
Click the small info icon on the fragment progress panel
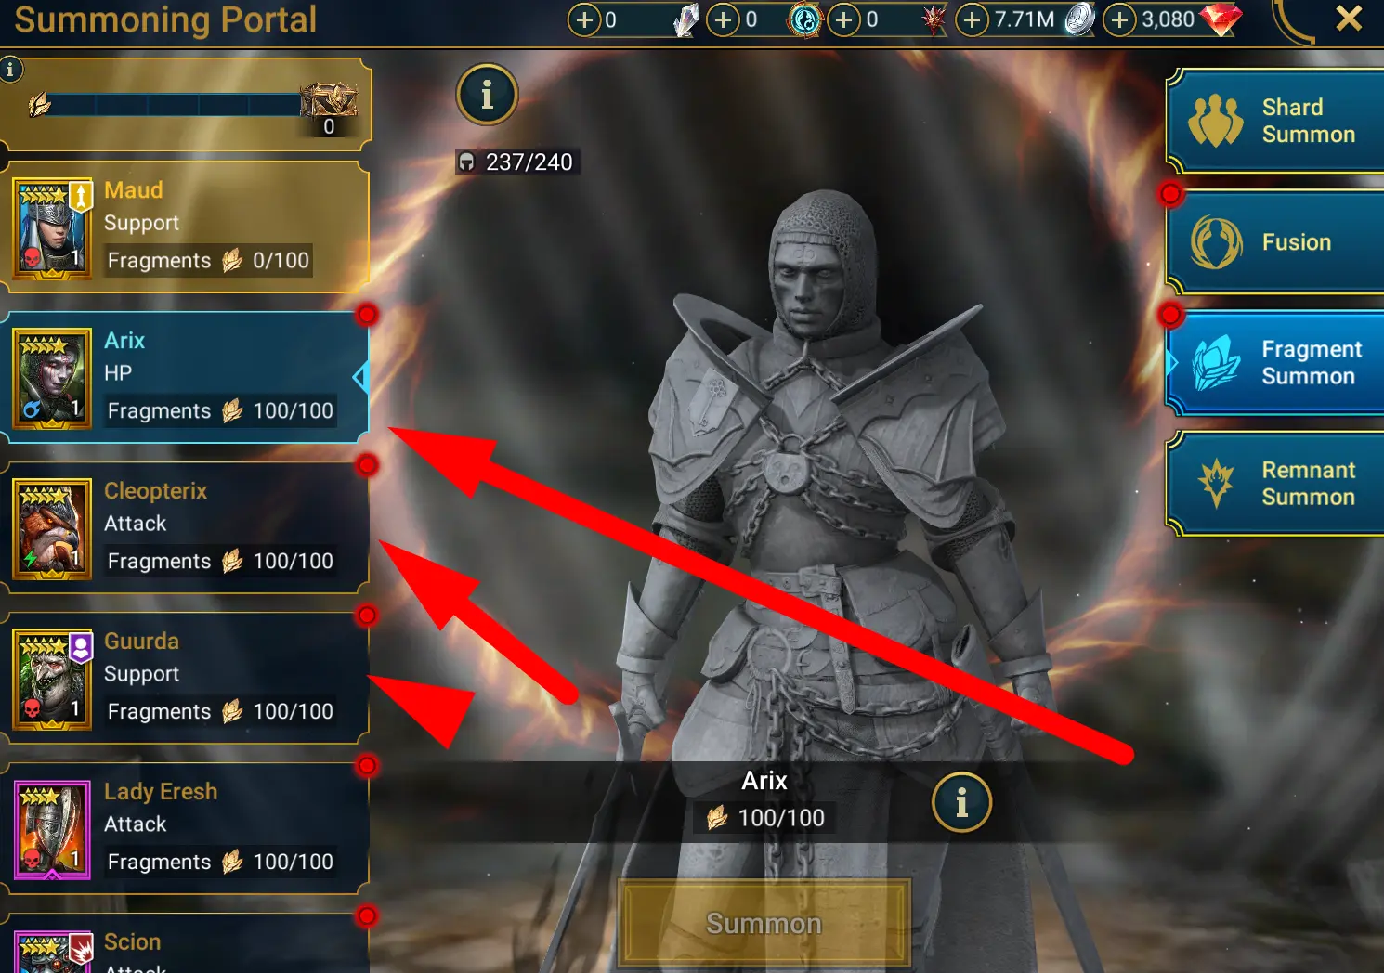coord(10,69)
